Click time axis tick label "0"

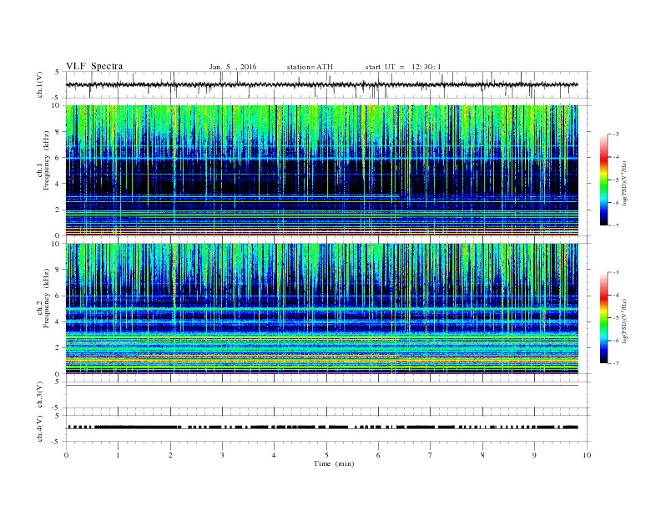coord(66,455)
